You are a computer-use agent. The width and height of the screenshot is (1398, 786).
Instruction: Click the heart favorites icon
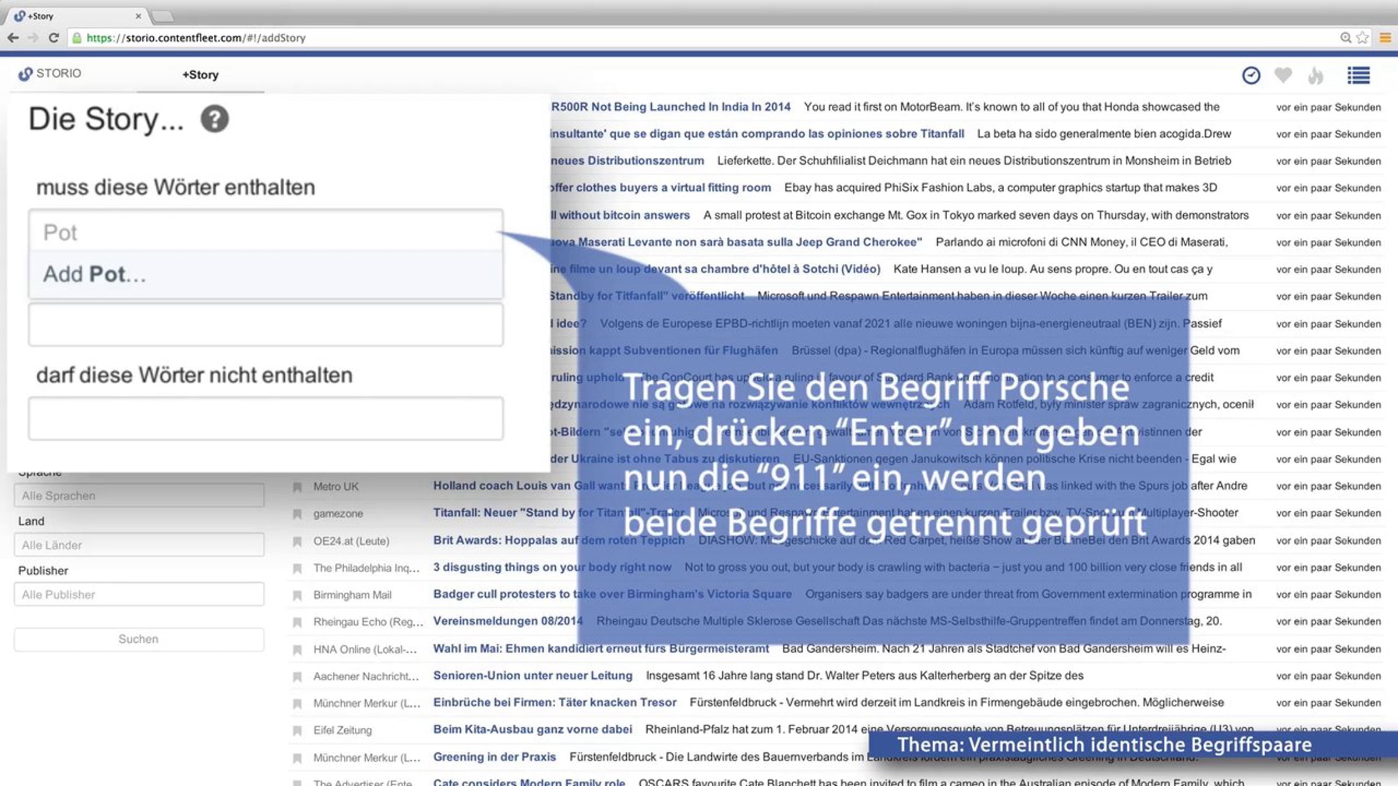[x=1283, y=75]
